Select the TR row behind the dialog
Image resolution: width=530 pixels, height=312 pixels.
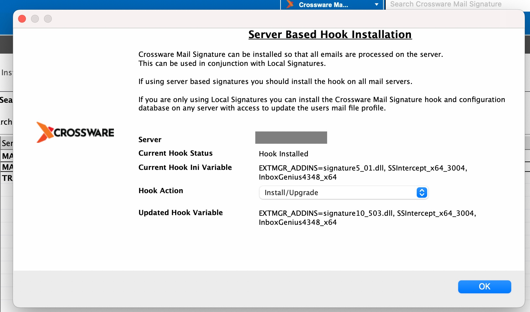(6, 178)
